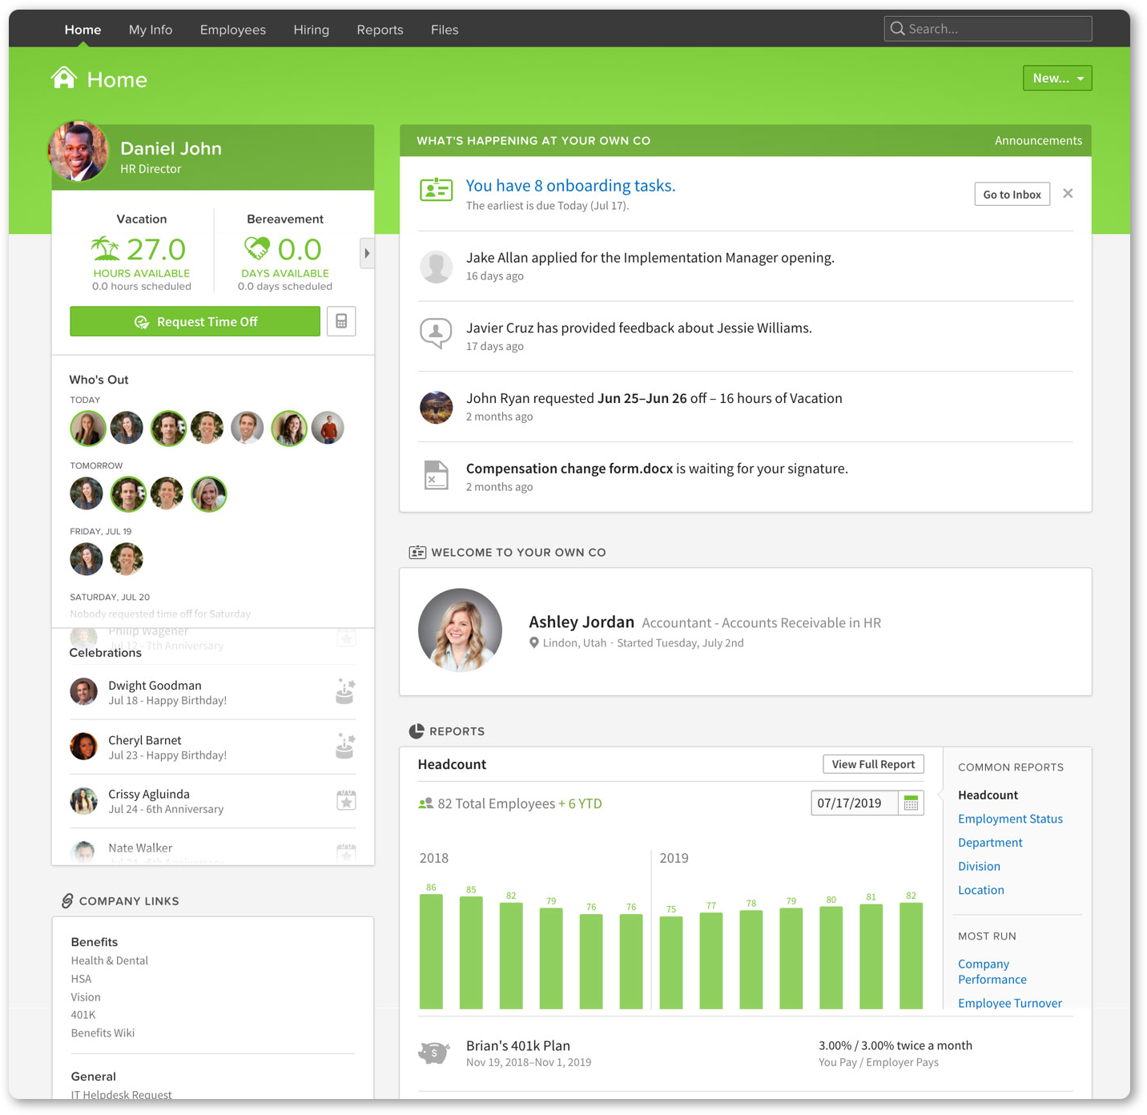Click Cheryl Barnet's birthday cake icon

pos(345,746)
